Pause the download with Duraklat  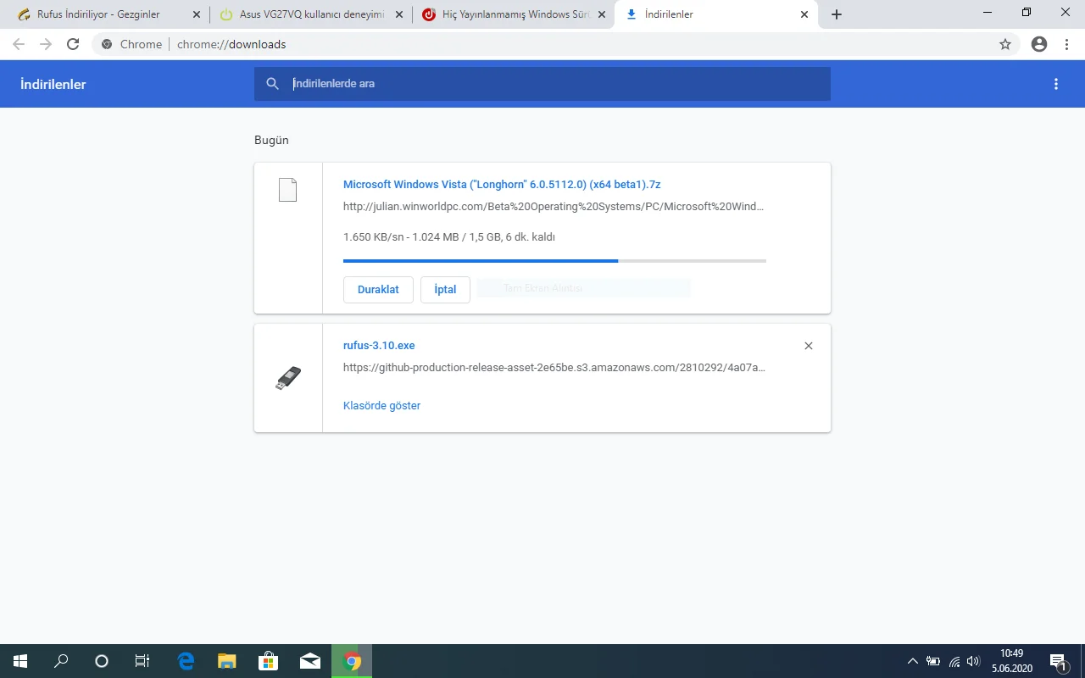coord(378,289)
